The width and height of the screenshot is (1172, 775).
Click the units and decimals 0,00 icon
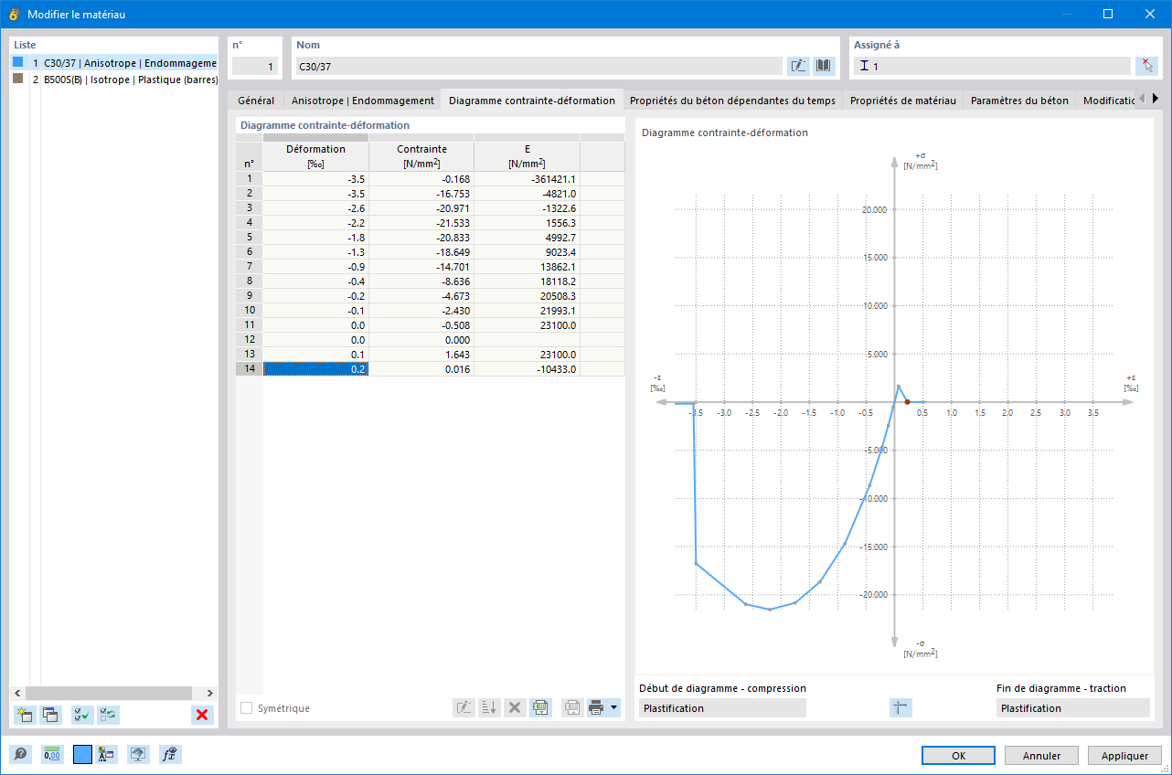point(53,754)
